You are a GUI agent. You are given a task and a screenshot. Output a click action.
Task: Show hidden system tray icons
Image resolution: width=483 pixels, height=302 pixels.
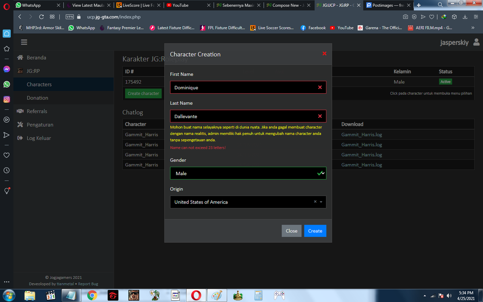click(x=425, y=296)
